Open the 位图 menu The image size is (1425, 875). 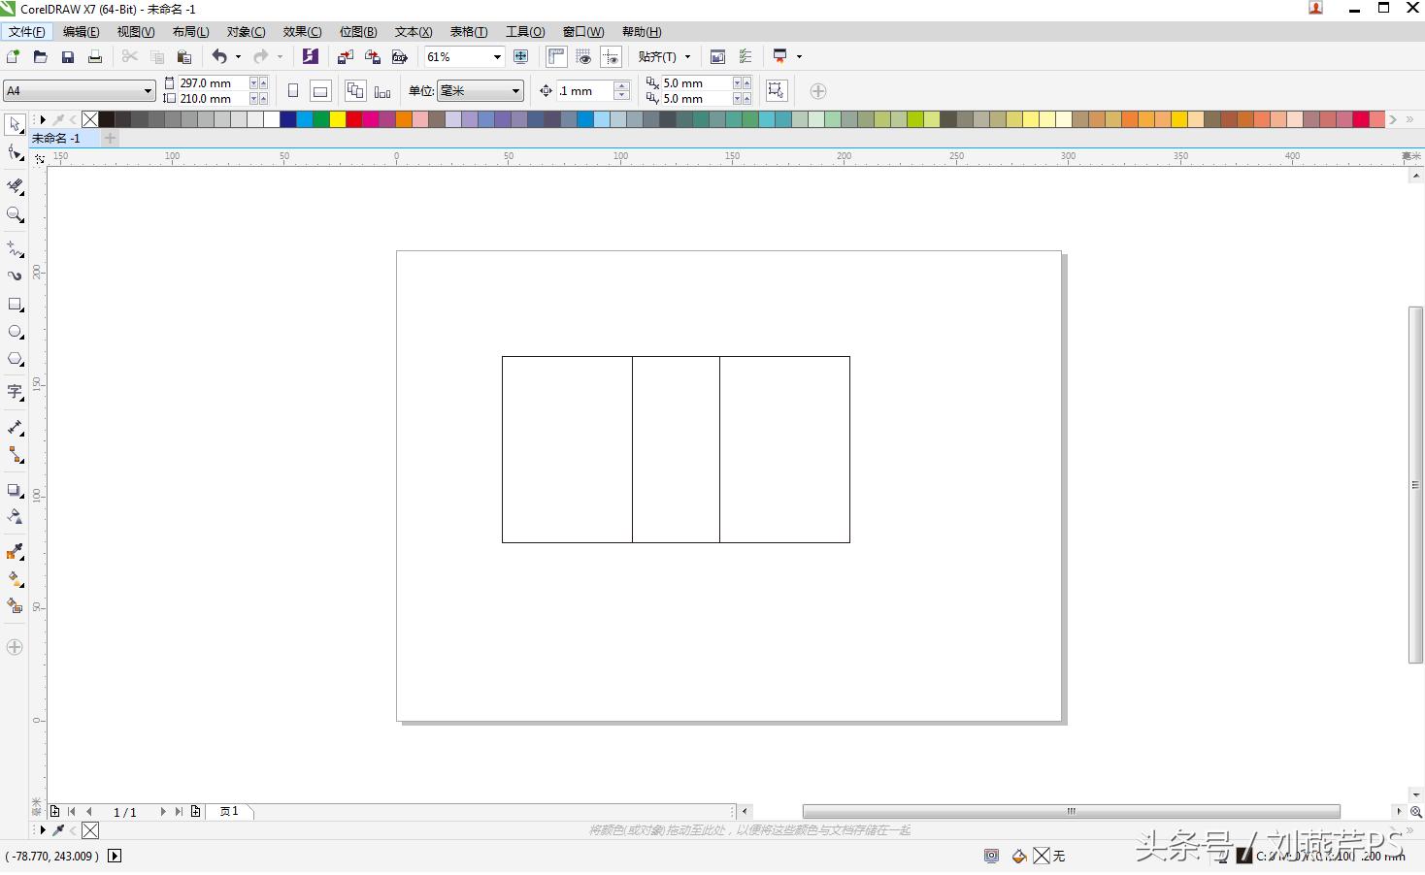tap(358, 32)
